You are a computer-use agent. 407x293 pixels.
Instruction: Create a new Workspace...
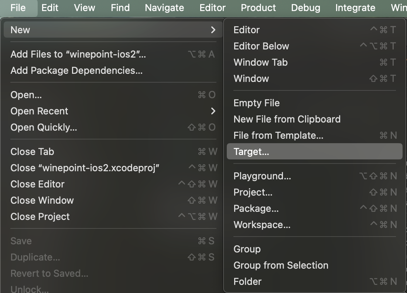[262, 225]
